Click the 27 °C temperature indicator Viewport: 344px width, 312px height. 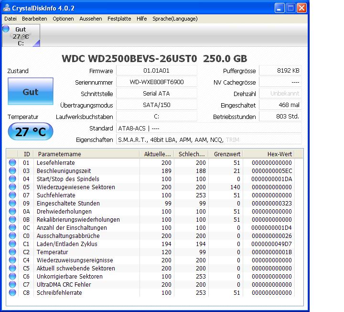(31, 132)
